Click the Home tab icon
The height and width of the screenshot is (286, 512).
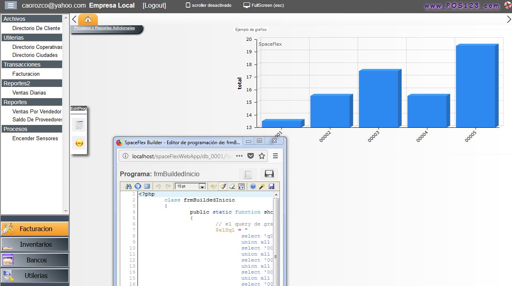(88, 19)
